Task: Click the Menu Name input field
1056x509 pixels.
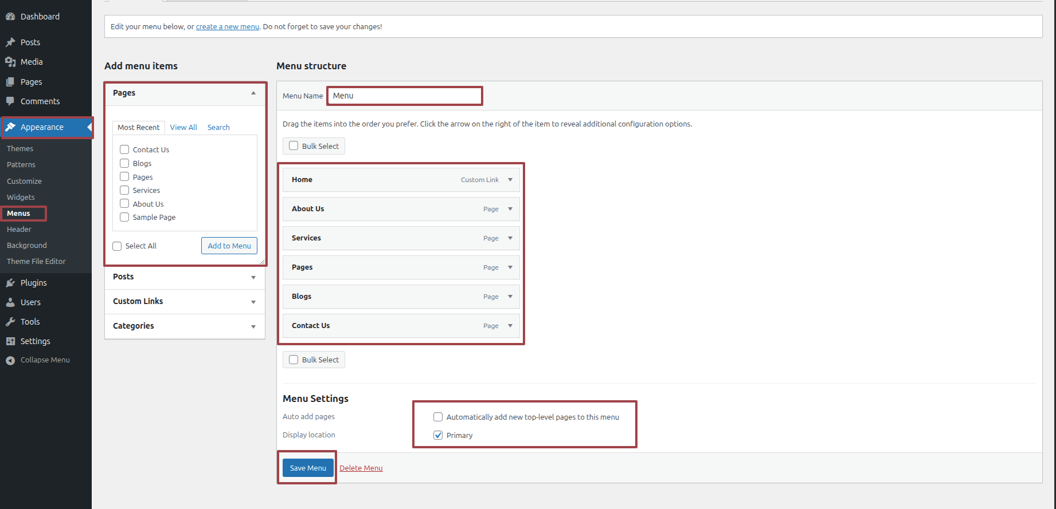Action: [x=405, y=96]
